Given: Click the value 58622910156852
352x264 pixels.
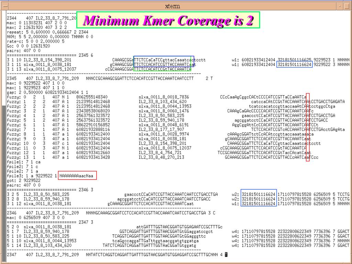Looking at the screenshot, I should coord(93,125).
